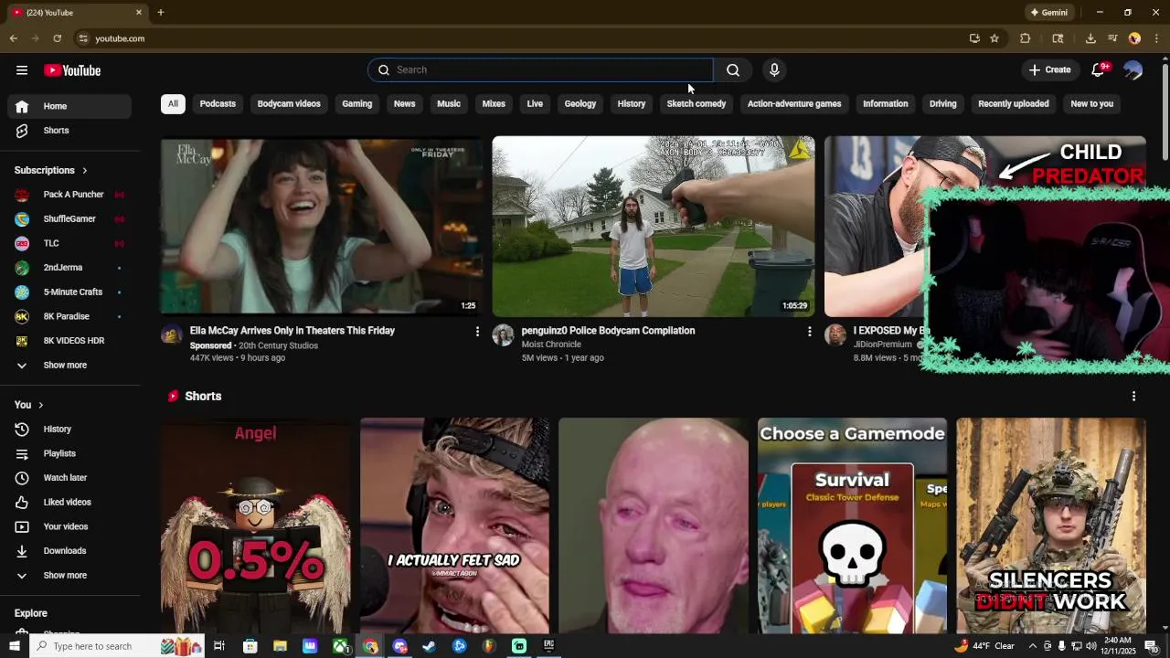
Task: Go to Home in sidebar
Action: coord(69,106)
